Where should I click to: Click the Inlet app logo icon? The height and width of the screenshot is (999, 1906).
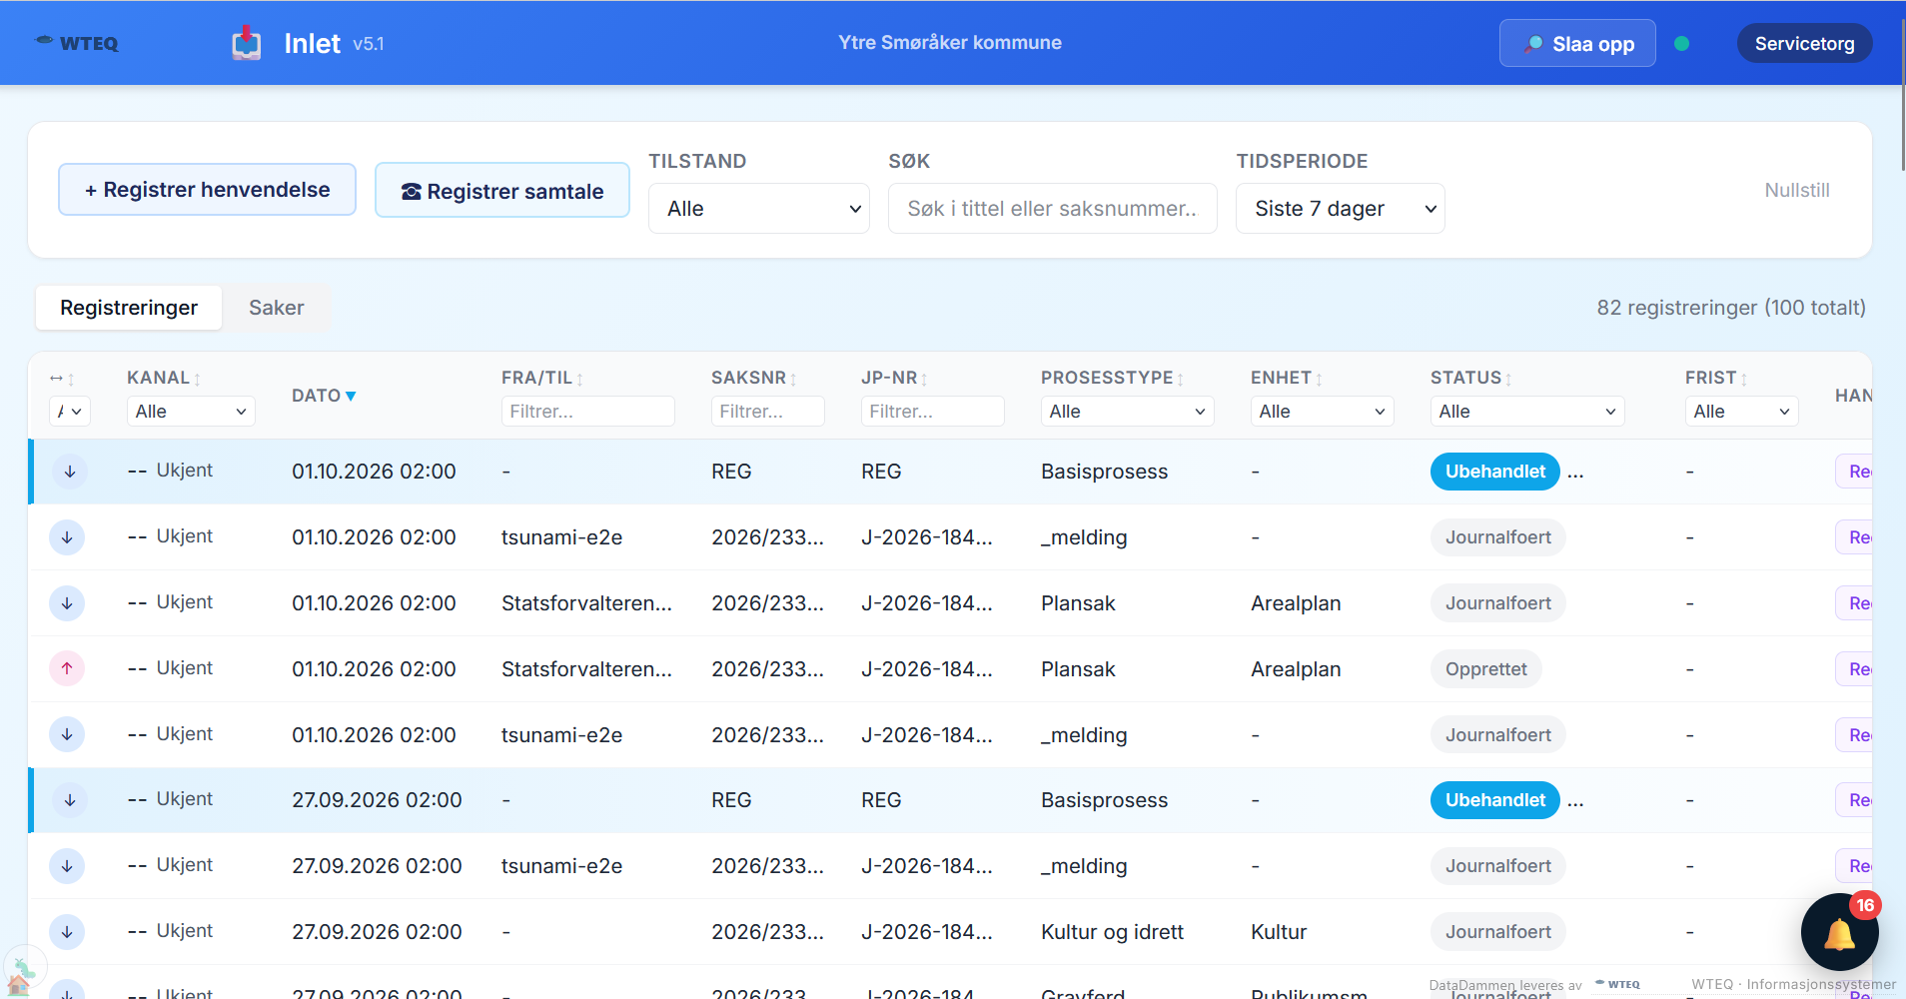247,43
